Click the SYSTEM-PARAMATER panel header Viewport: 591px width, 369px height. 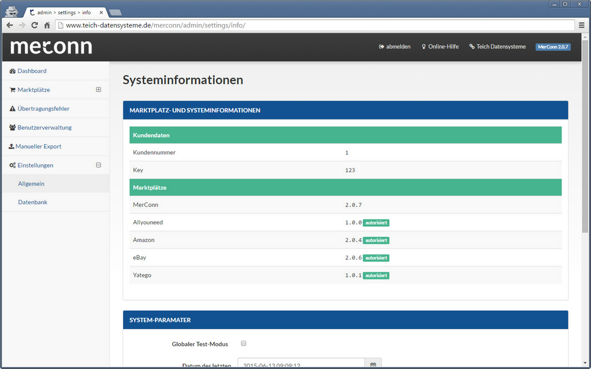point(345,320)
